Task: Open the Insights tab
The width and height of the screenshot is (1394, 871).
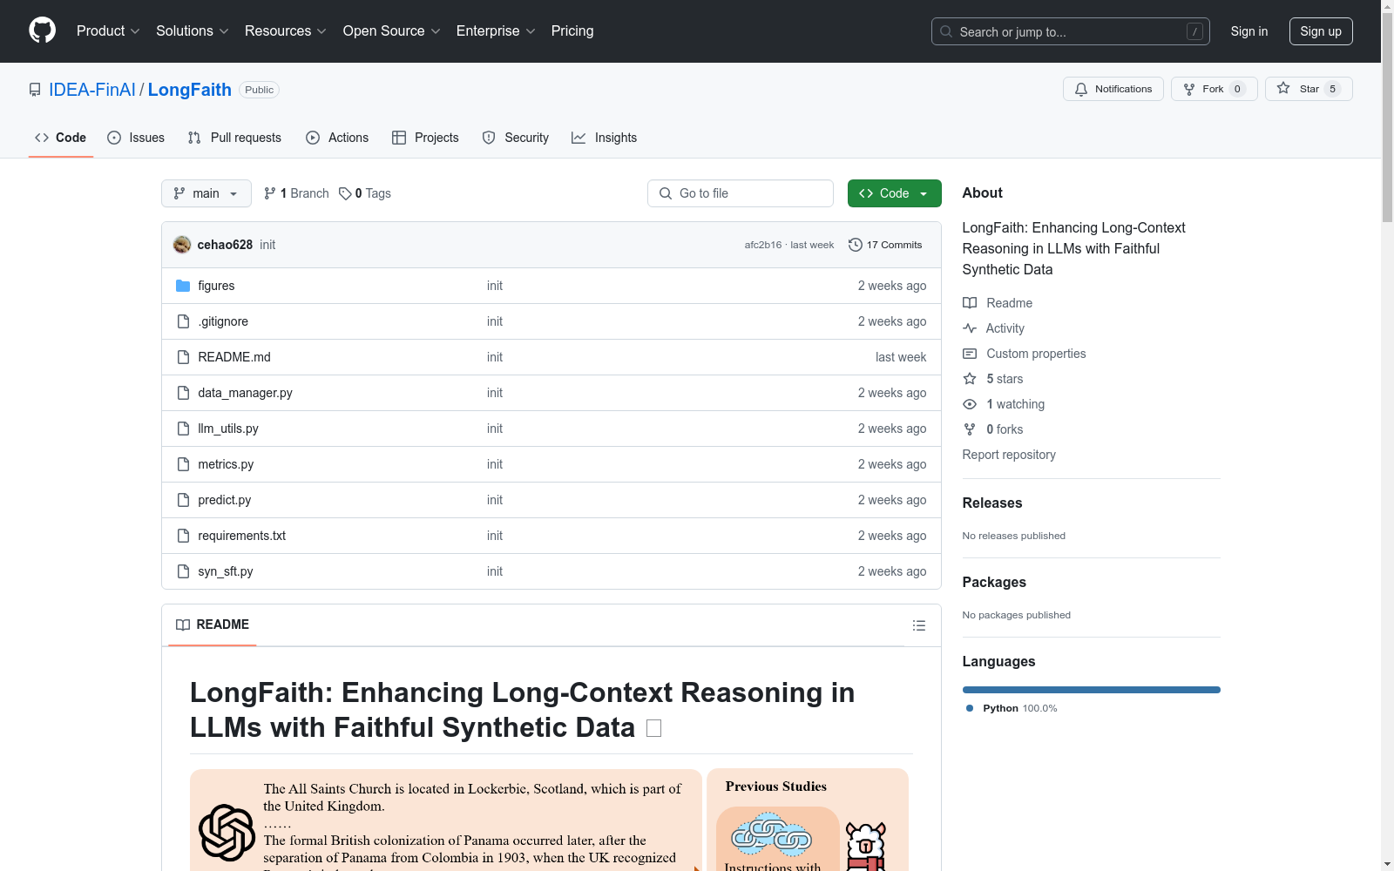Action: (x=605, y=138)
